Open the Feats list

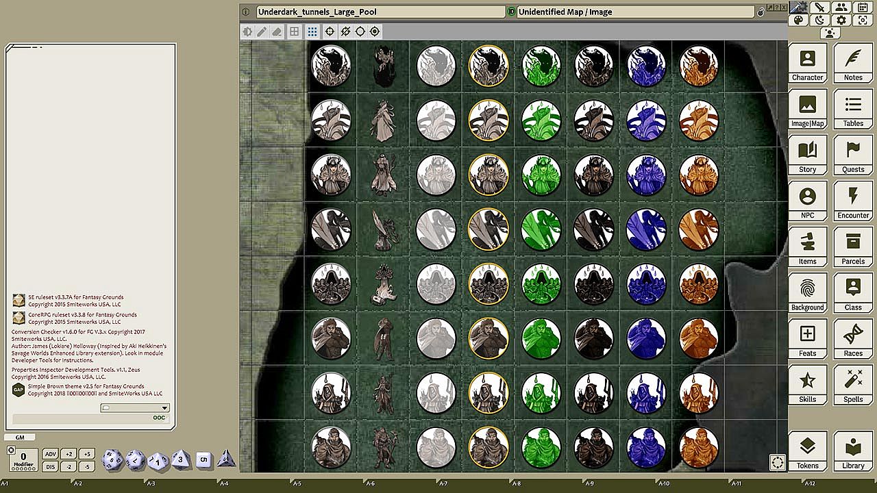pos(807,338)
